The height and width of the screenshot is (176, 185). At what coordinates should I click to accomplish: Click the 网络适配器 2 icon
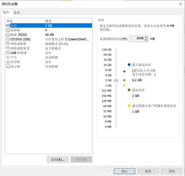pos(8,48)
